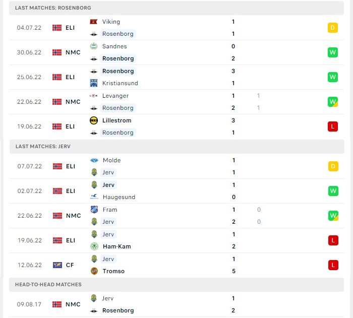Click the Ham-Kam green badge
Screen dimensions: 353x318
coord(94,246)
